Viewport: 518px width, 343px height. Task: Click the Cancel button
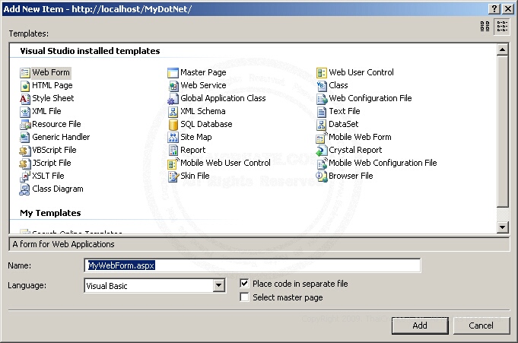pyautogui.click(x=481, y=326)
